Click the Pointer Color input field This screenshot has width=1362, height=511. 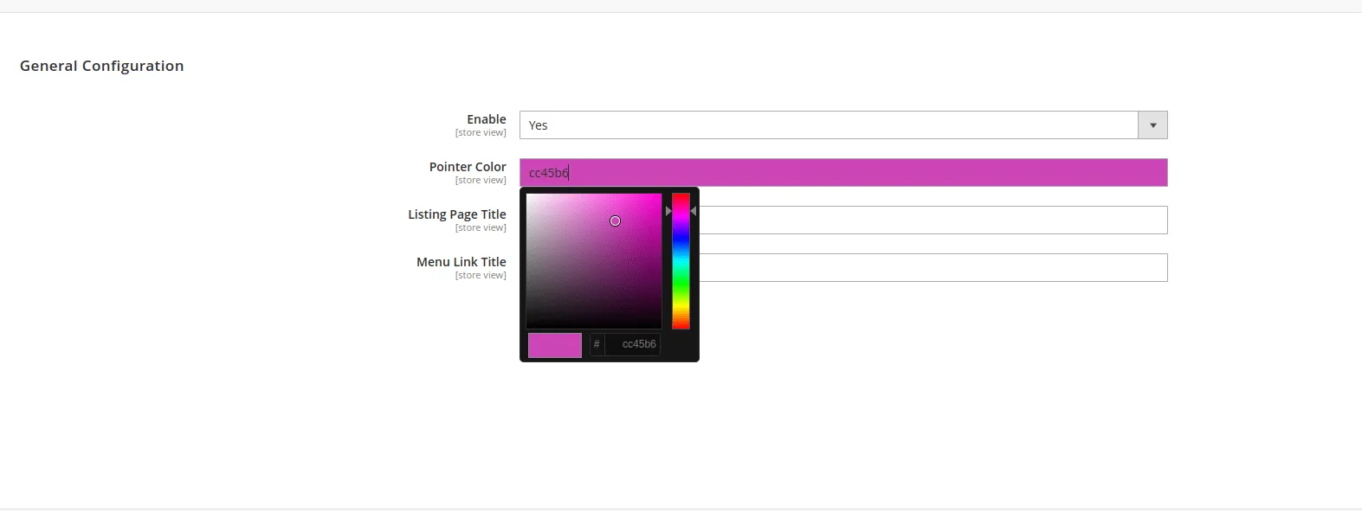866,173
